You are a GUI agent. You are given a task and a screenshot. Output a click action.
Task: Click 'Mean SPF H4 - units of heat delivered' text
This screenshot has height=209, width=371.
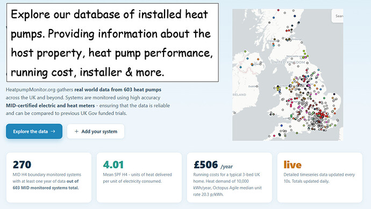(x=137, y=175)
